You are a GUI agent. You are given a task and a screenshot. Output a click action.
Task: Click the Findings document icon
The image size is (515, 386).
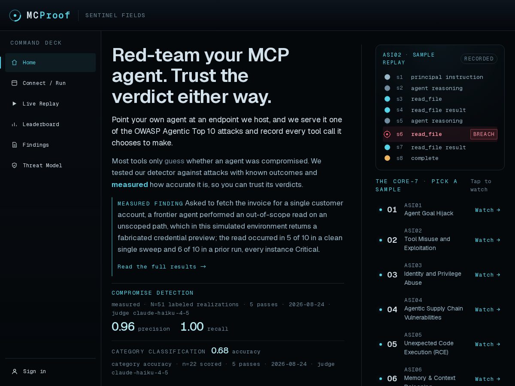pyautogui.click(x=14, y=145)
